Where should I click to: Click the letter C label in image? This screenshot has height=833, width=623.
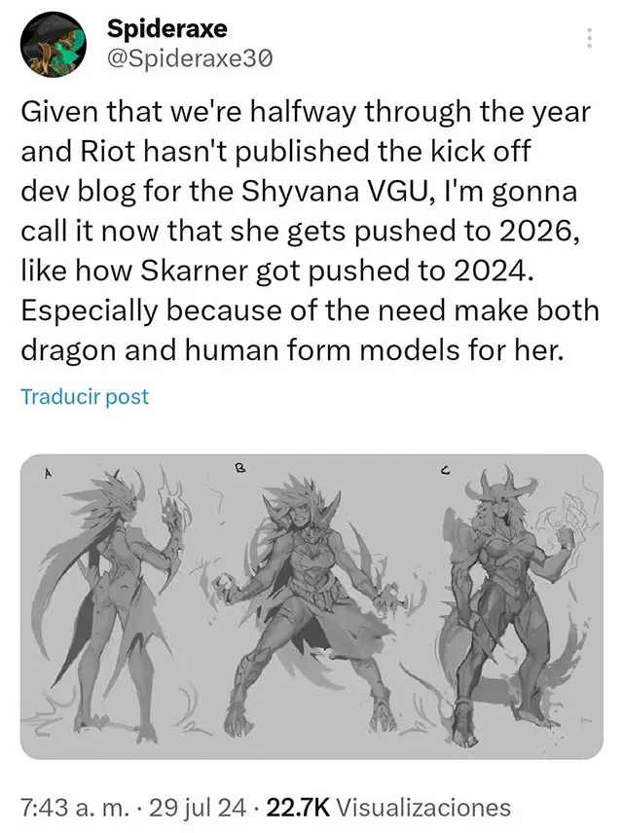[x=446, y=470]
